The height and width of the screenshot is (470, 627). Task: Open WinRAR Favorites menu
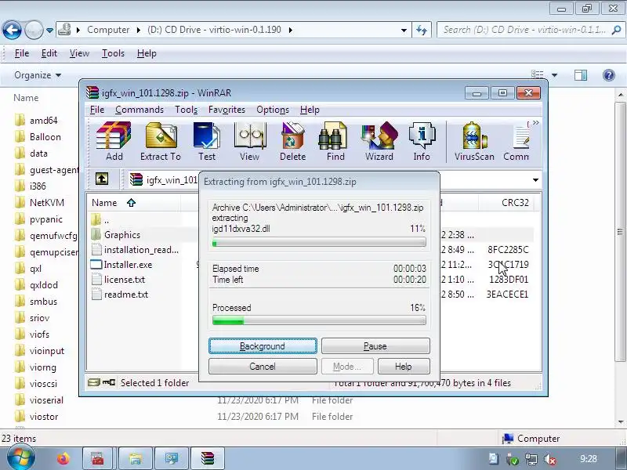pos(227,110)
